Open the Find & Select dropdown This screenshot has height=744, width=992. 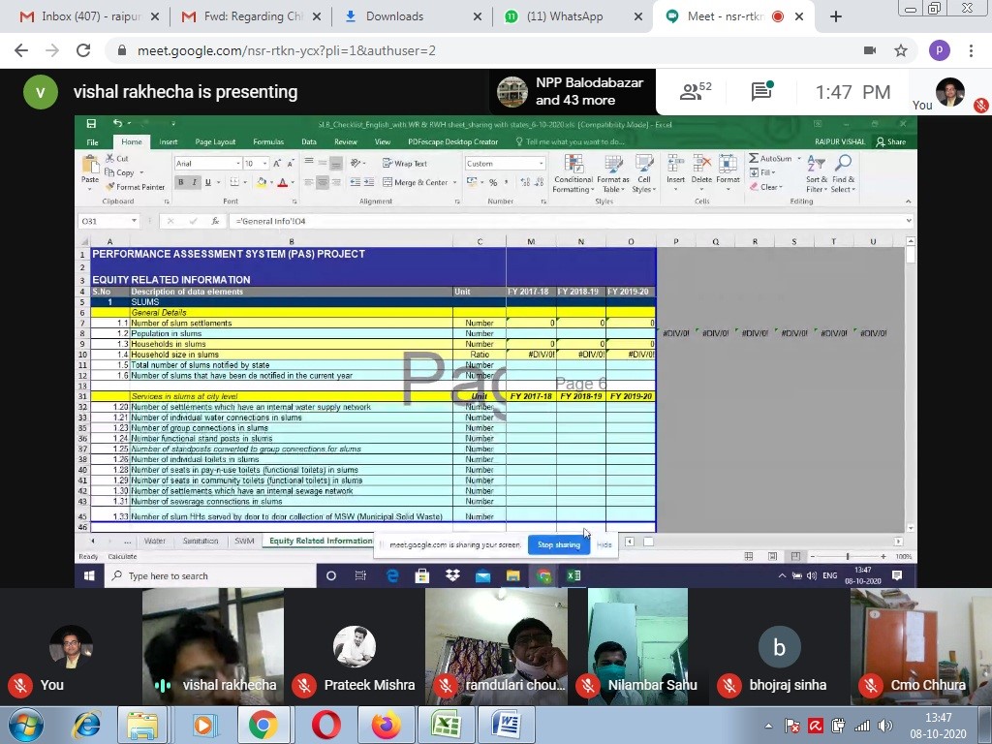[843, 174]
